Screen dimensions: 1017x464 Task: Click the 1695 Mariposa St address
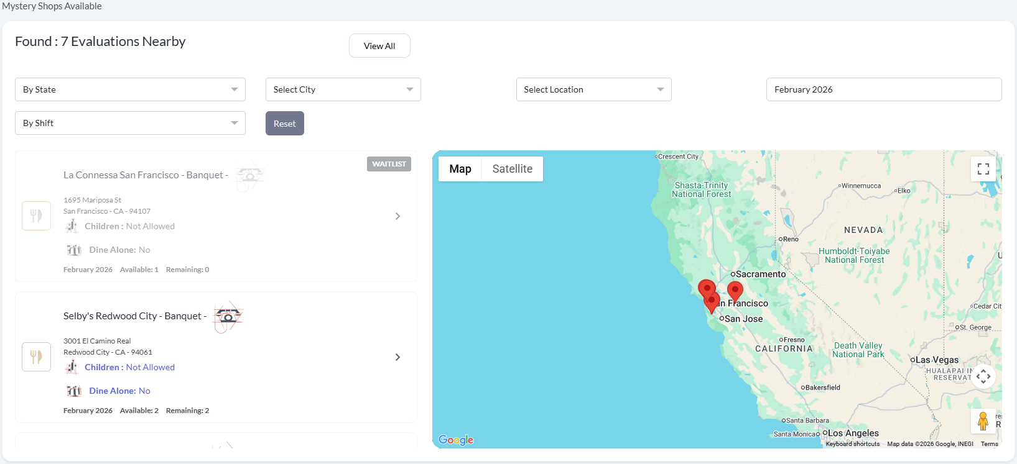92,200
